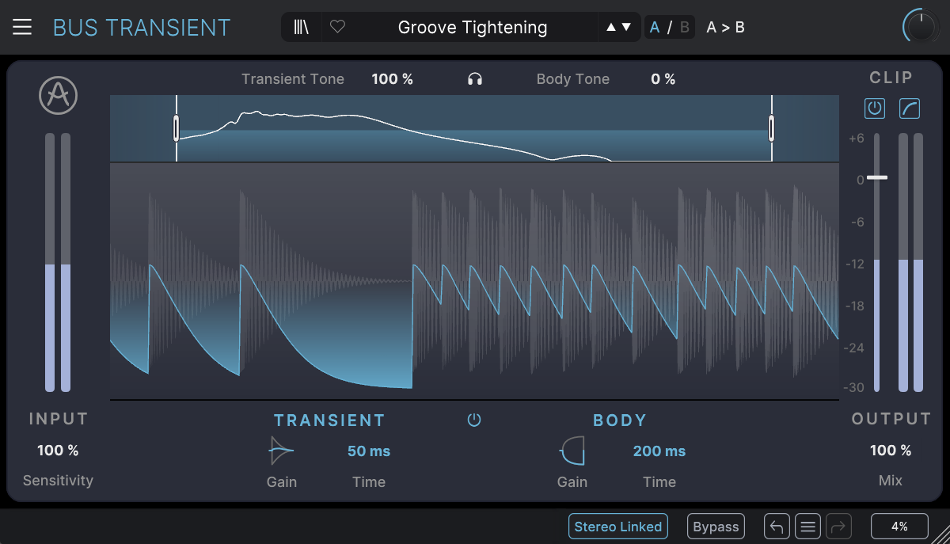The height and width of the screenshot is (544, 950).
Task: Toggle the center power button between Transient and Body
Action: click(474, 420)
